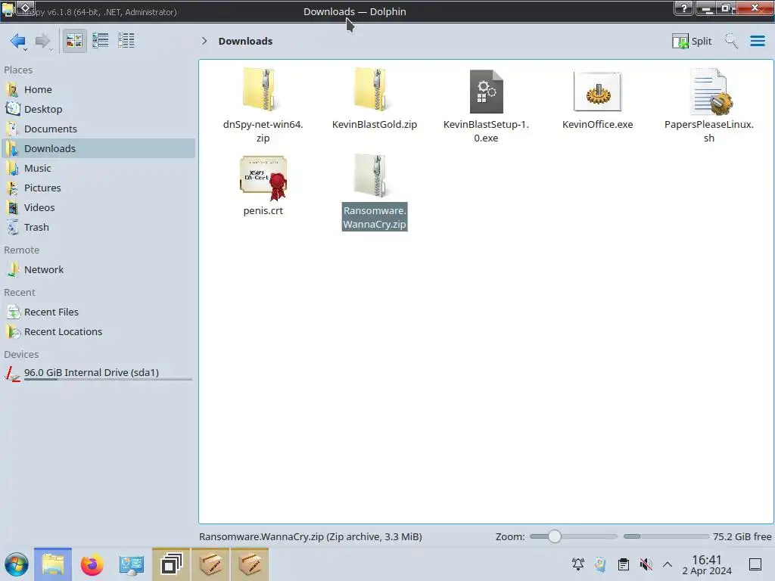Select the X509 certificate file icon
Image resolution: width=775 pixels, height=581 pixels.
[263, 178]
